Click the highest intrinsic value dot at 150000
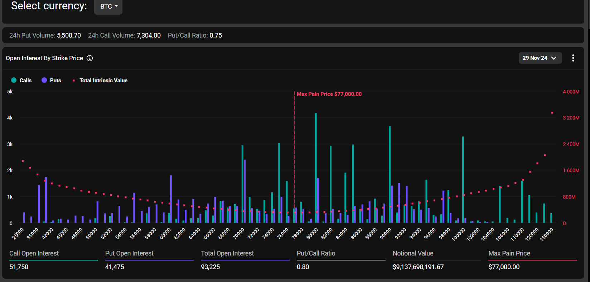Viewport: 590px width, 282px height. tap(552, 113)
